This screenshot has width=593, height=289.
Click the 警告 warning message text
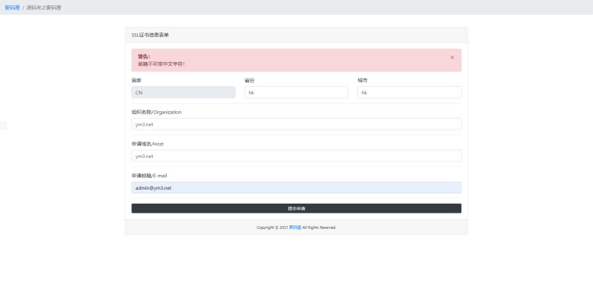coord(161,64)
